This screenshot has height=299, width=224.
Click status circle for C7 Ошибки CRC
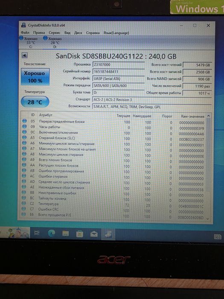[x=23, y=209]
